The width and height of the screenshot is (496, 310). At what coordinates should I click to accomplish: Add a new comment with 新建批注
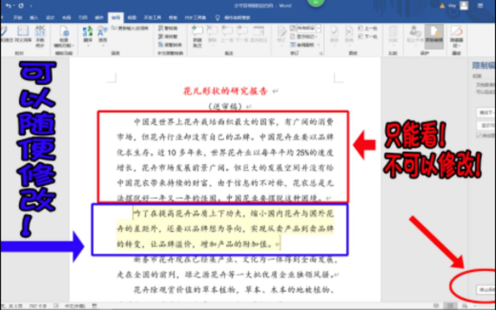[x=197, y=36]
